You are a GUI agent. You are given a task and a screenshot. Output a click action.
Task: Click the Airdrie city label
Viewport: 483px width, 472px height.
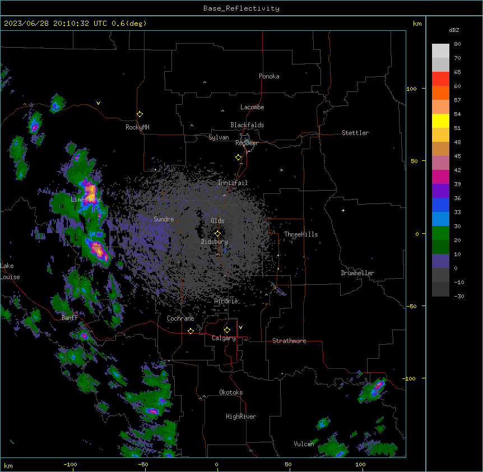tap(226, 301)
